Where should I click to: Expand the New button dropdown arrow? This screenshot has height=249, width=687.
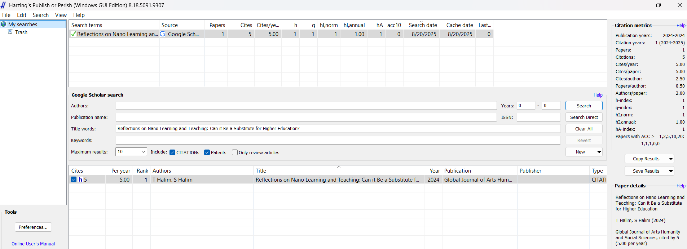[x=599, y=152]
